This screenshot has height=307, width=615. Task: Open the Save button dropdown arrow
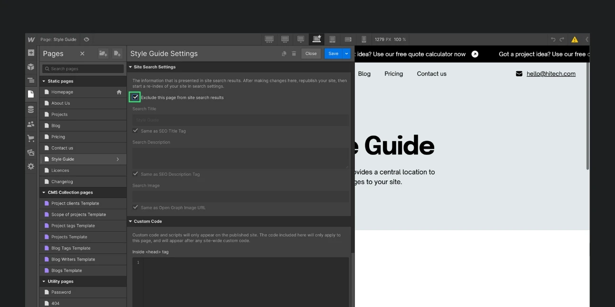(x=346, y=54)
